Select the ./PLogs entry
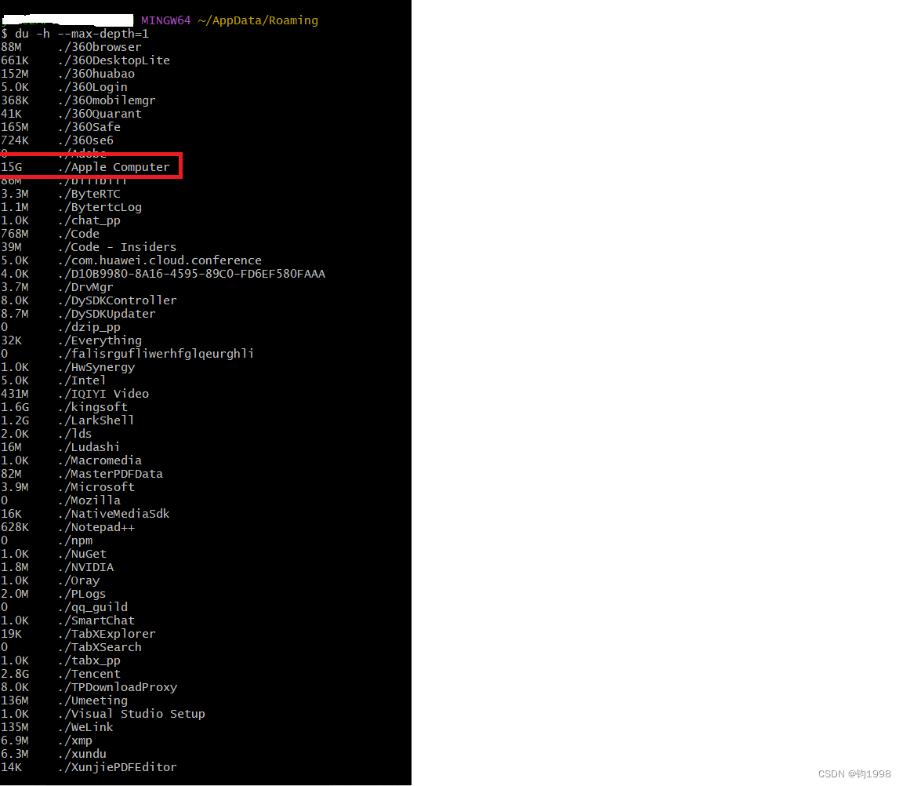The image size is (903, 786). coord(53,594)
